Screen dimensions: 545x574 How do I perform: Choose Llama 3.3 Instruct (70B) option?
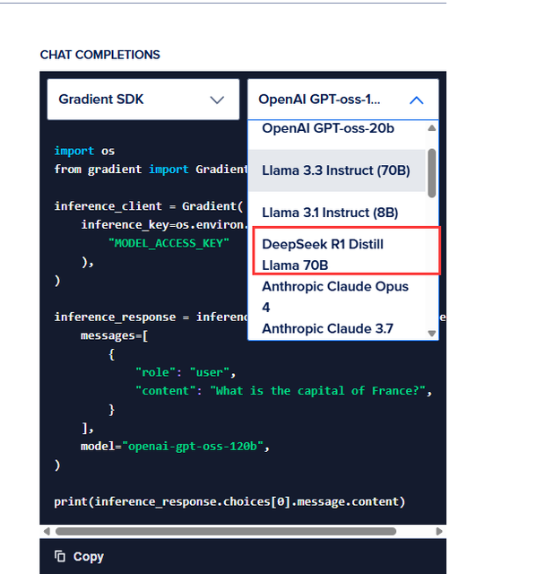coord(337,170)
